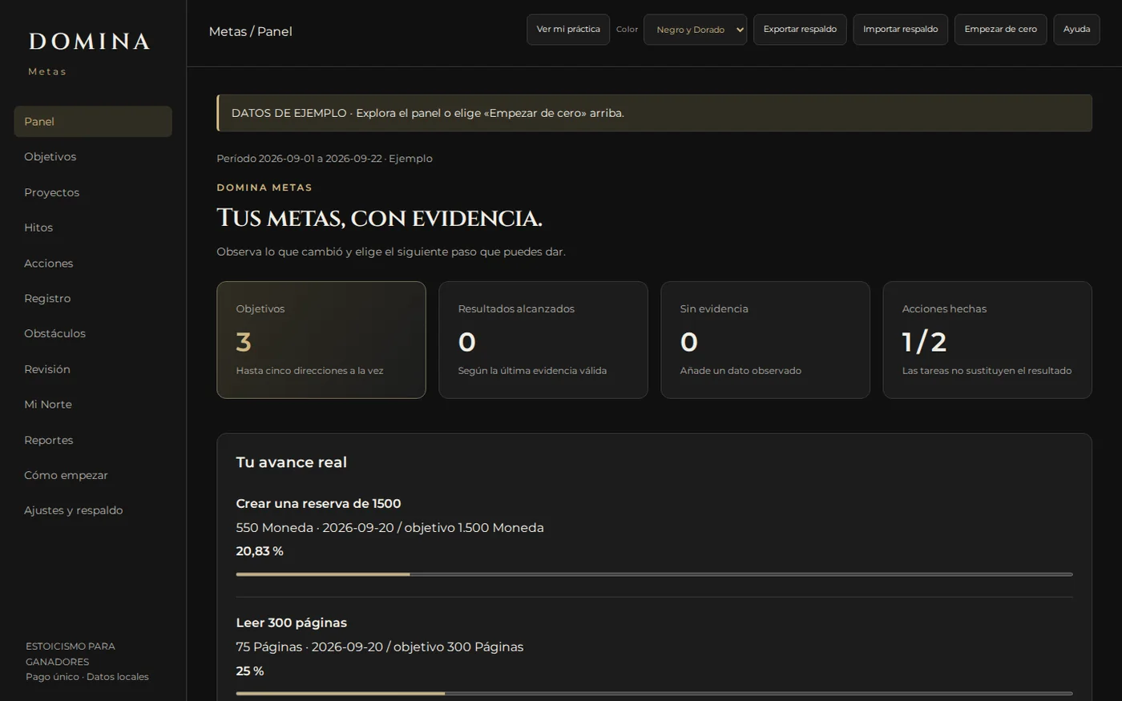Open Revisión from the sidebar
This screenshot has height=701, width=1122.
pos(93,369)
